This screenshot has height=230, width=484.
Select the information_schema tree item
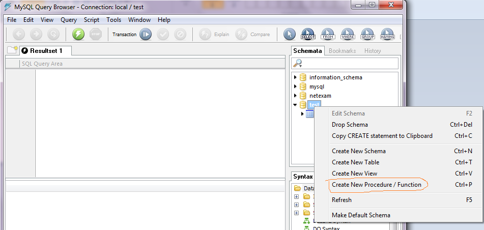(336, 77)
